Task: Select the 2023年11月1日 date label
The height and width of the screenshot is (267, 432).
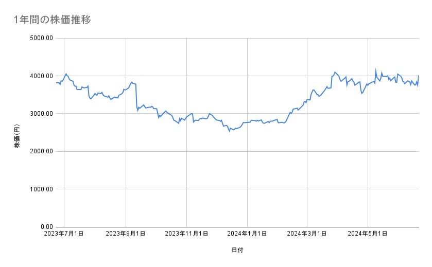Action: (x=186, y=234)
